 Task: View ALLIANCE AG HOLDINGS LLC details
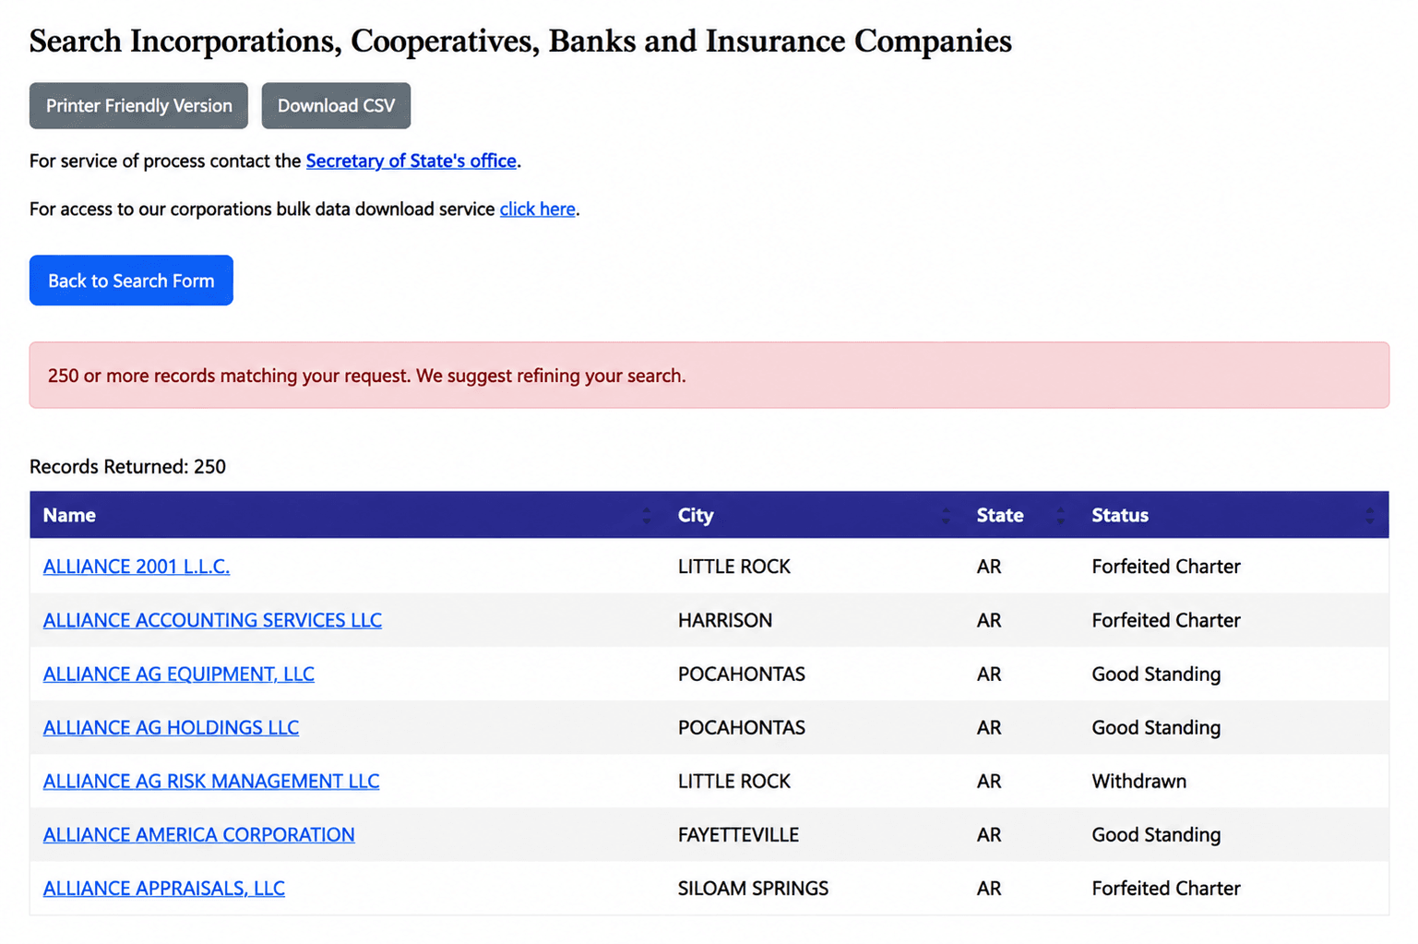(x=171, y=727)
